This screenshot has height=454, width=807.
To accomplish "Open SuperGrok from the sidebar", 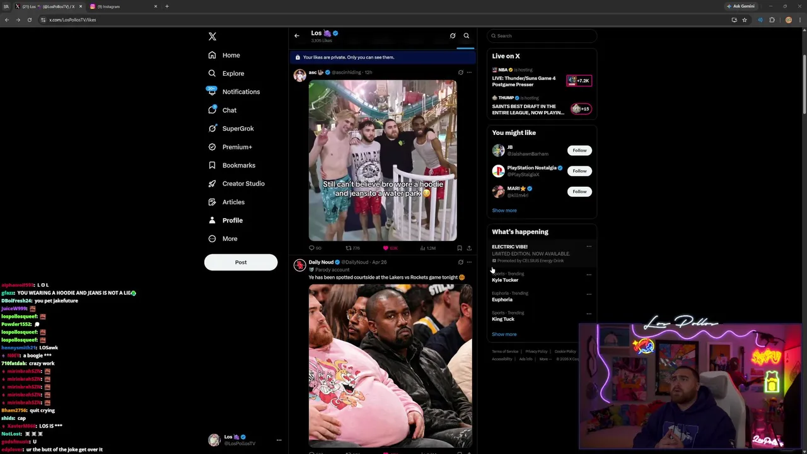I will (x=231, y=129).
